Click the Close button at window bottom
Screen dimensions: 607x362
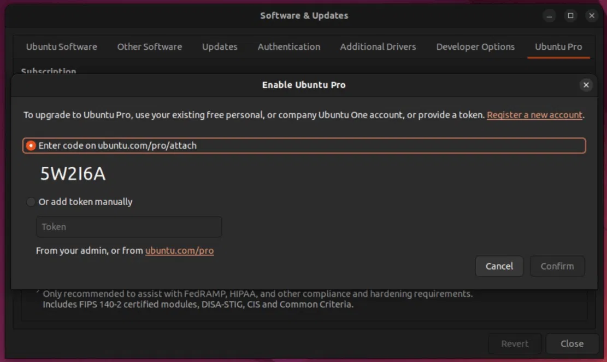pyautogui.click(x=572, y=344)
